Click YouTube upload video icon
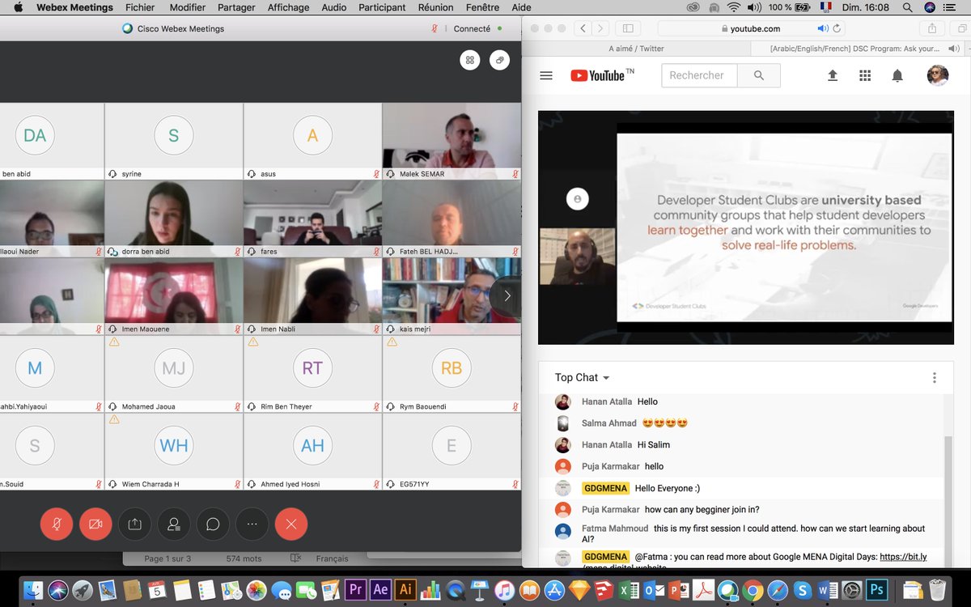The width and height of the screenshot is (971, 607). 832,75
